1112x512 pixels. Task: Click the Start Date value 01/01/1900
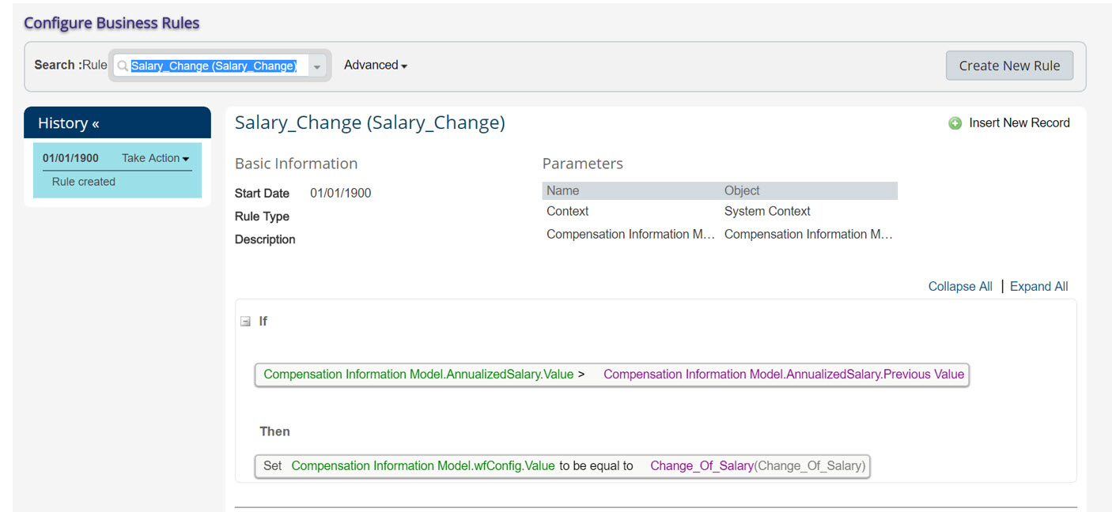[x=340, y=194]
